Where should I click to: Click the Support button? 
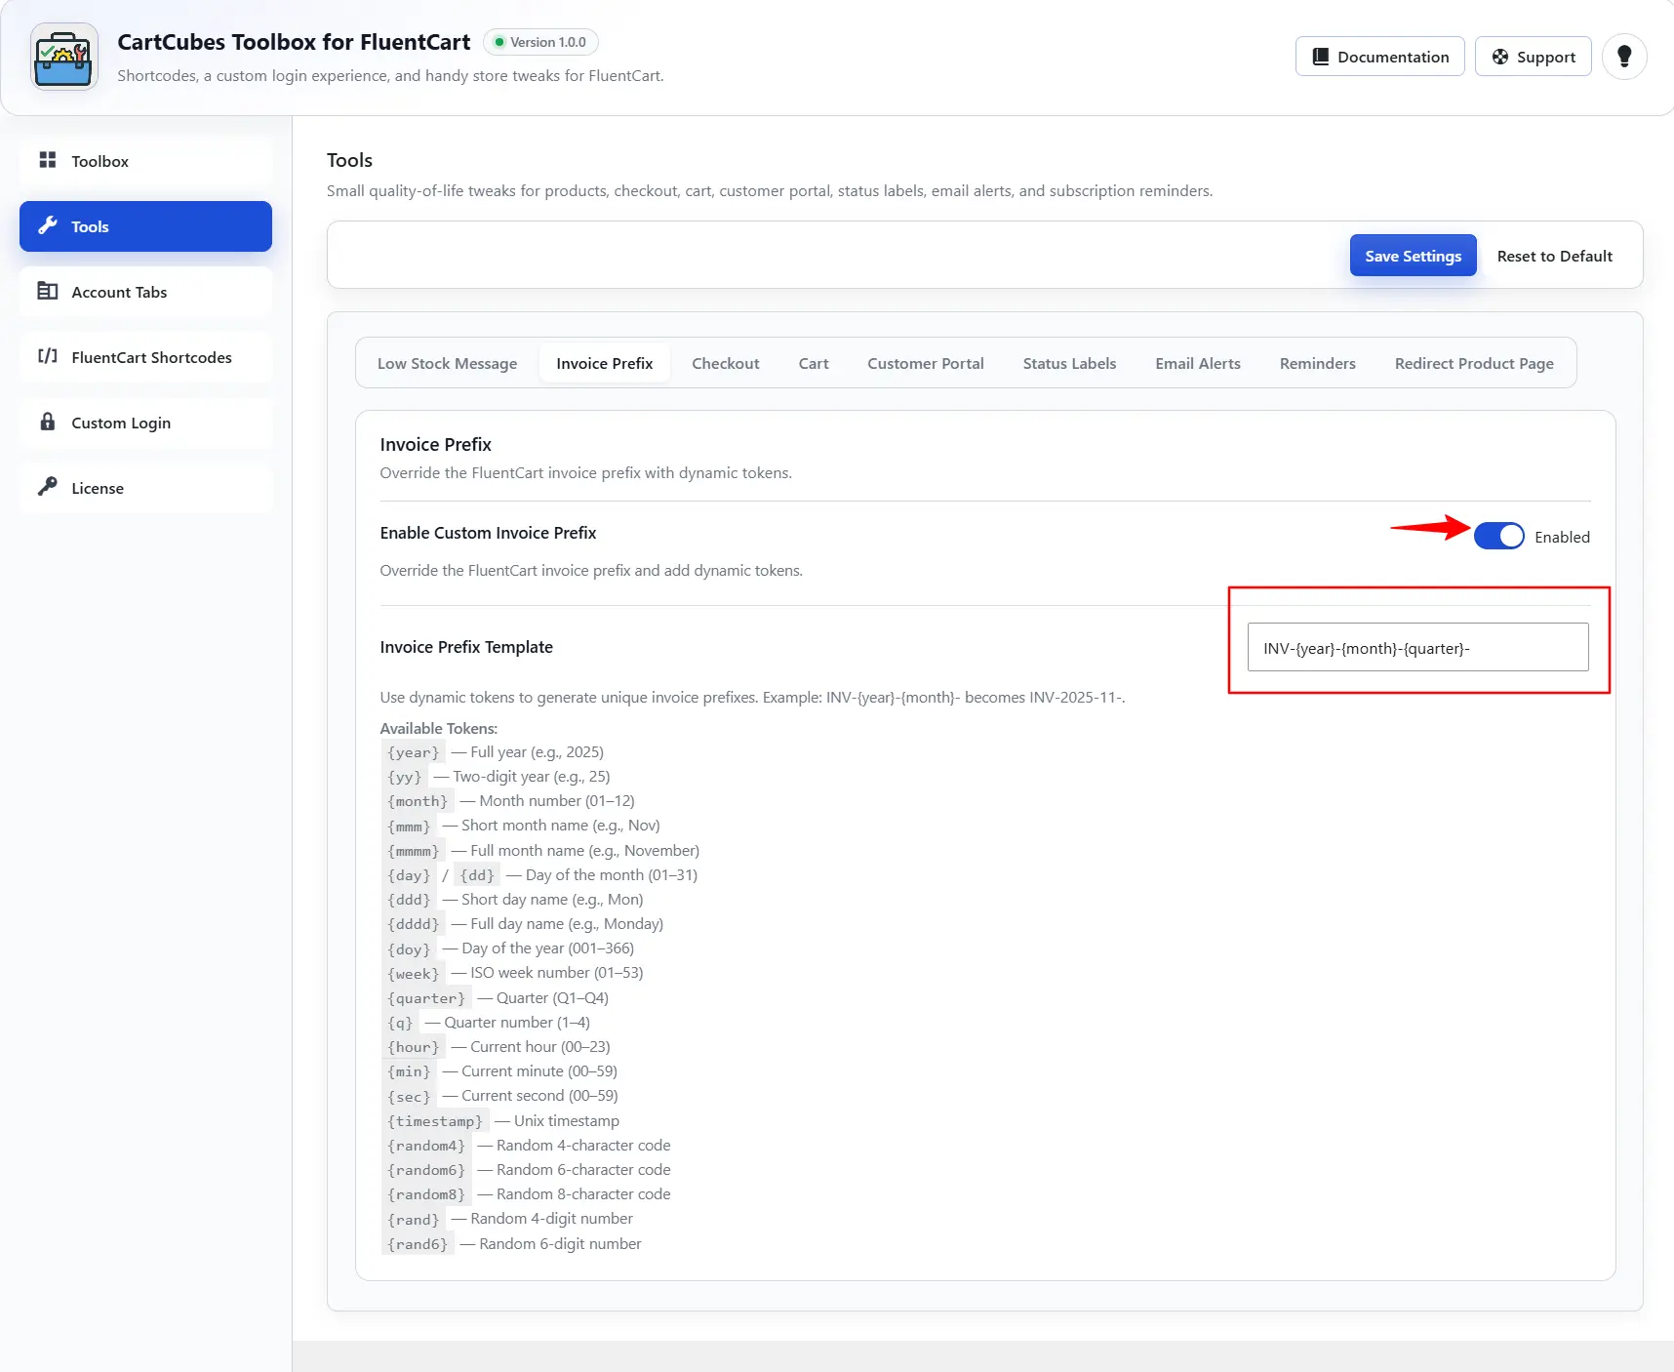coord(1533,57)
